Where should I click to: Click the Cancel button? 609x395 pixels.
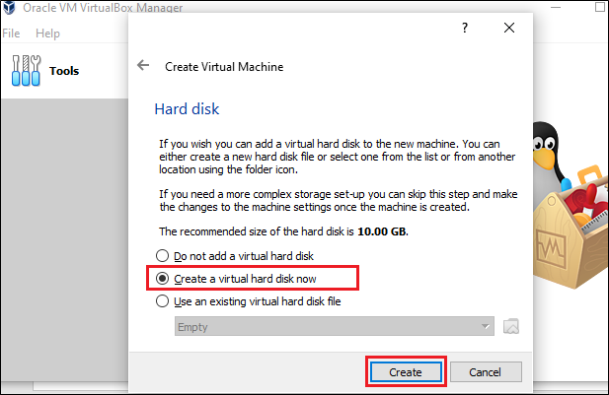pos(486,372)
